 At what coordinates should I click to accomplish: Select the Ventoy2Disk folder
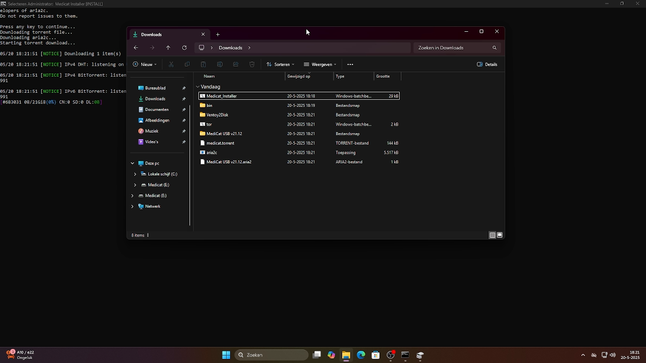click(299, 115)
